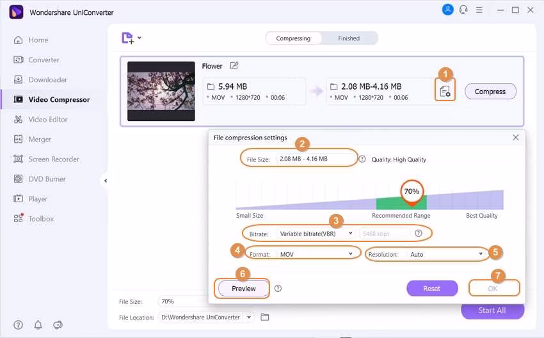Click the feedback icon at bottom left
Viewport: 544px width, 338px height.
(x=58, y=325)
